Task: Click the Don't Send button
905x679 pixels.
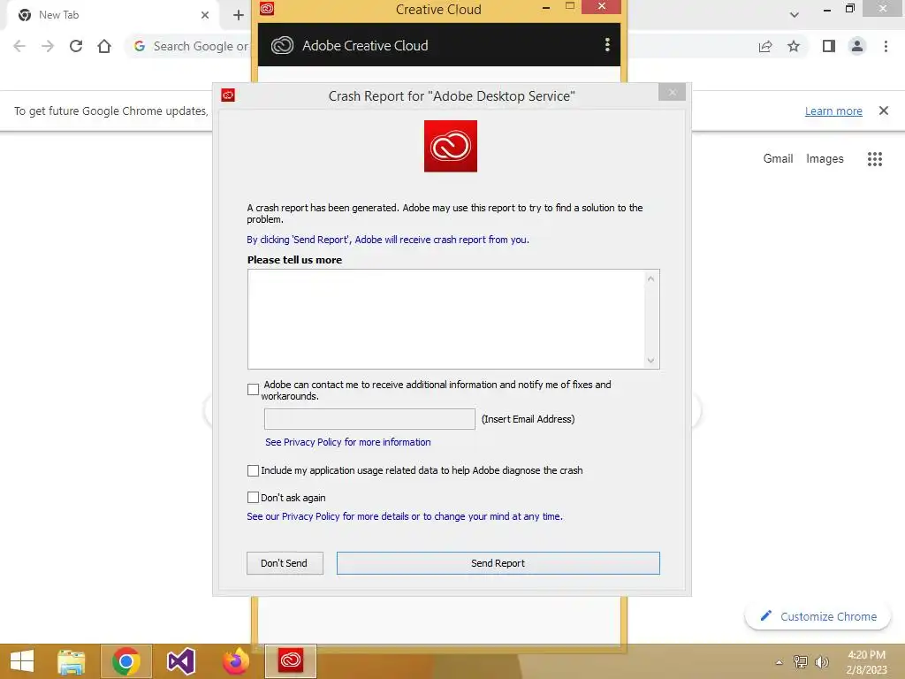Action: (x=285, y=563)
